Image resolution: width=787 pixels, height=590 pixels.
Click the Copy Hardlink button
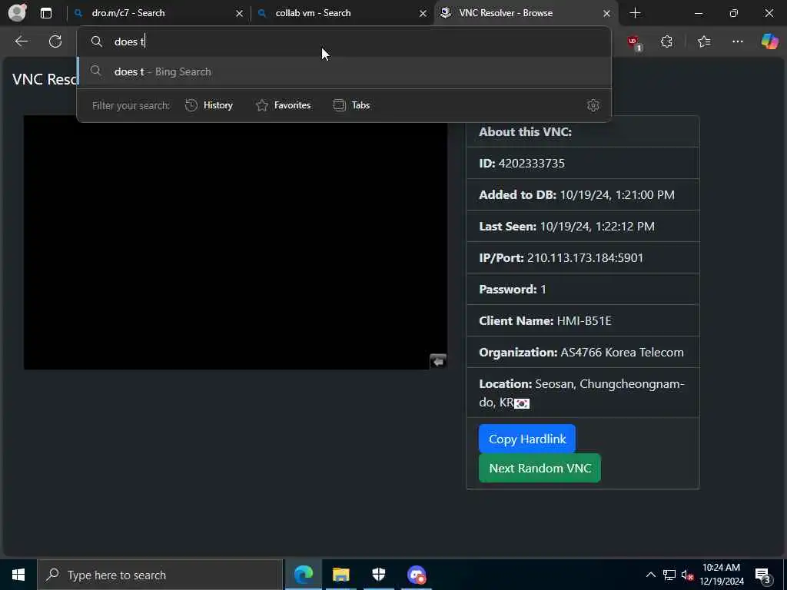(527, 439)
